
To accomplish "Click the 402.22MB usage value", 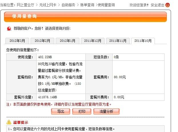I will pos(45,57).
